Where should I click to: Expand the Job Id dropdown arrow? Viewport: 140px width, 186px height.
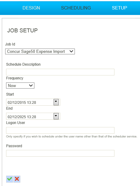click(71, 51)
